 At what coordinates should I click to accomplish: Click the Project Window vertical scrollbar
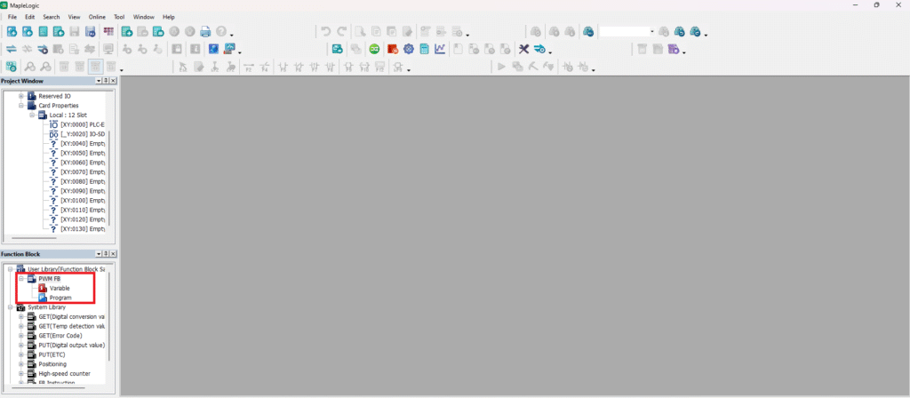(109, 178)
